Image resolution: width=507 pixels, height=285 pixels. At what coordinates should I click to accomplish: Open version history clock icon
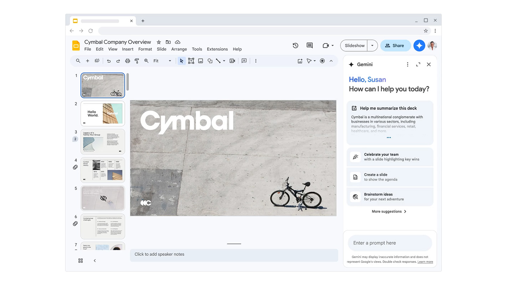[295, 46]
